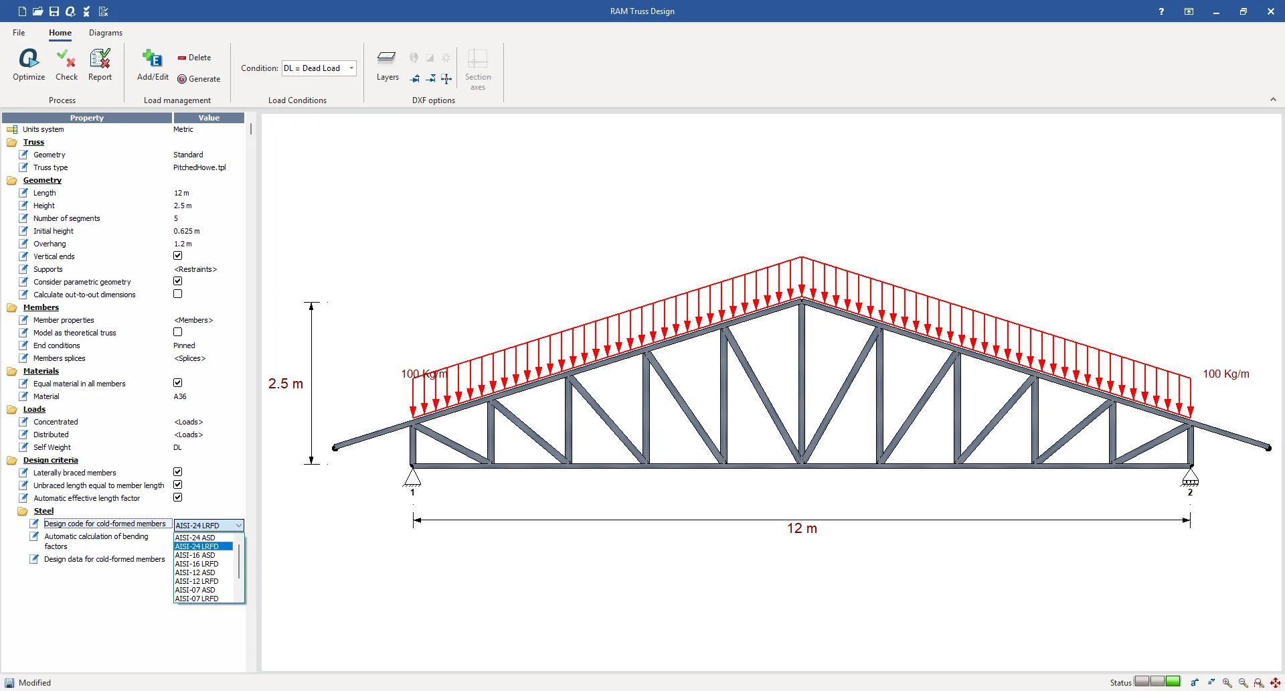Check the Model as theoretical truss box
Screen dimensions: 1285x691
click(178, 332)
